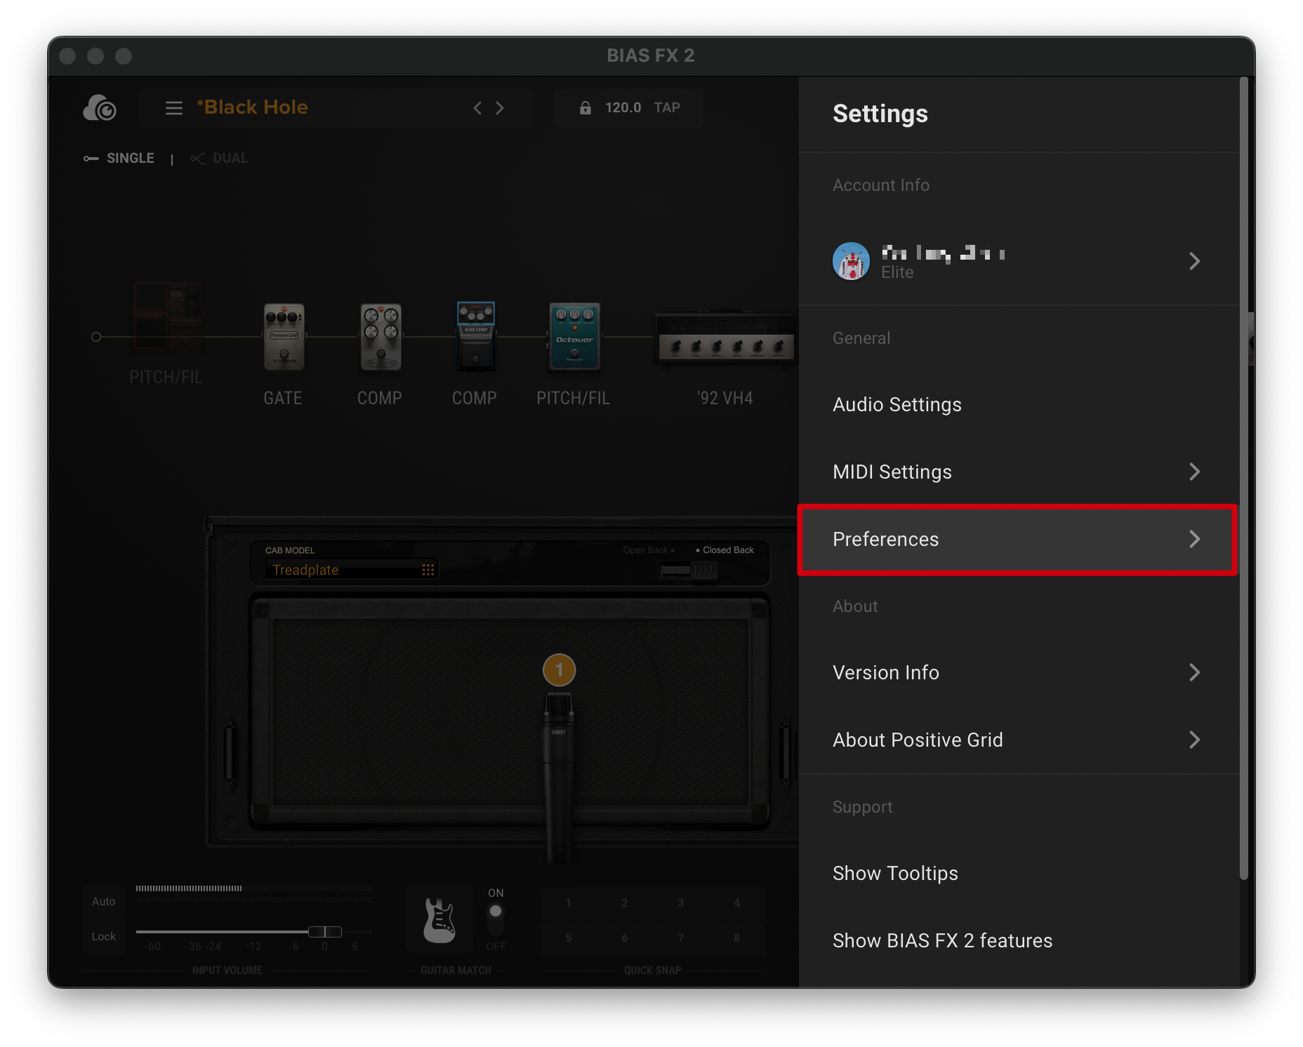Click the input volume slider handle
The image size is (1303, 1047).
(325, 932)
